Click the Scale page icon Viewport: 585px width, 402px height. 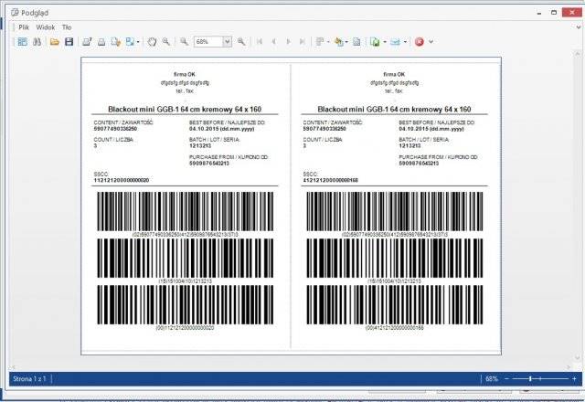(130, 42)
